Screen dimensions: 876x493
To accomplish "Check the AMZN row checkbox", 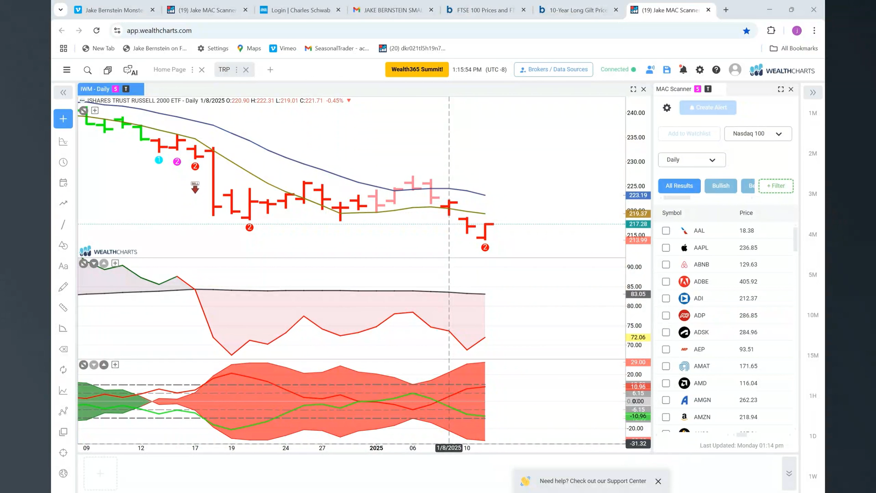I will pos(666,417).
